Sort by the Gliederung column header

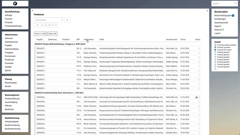coord(52,39)
